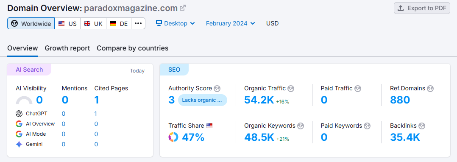Open more countries via the ellipsis button
The image size is (457, 162).
138,24
